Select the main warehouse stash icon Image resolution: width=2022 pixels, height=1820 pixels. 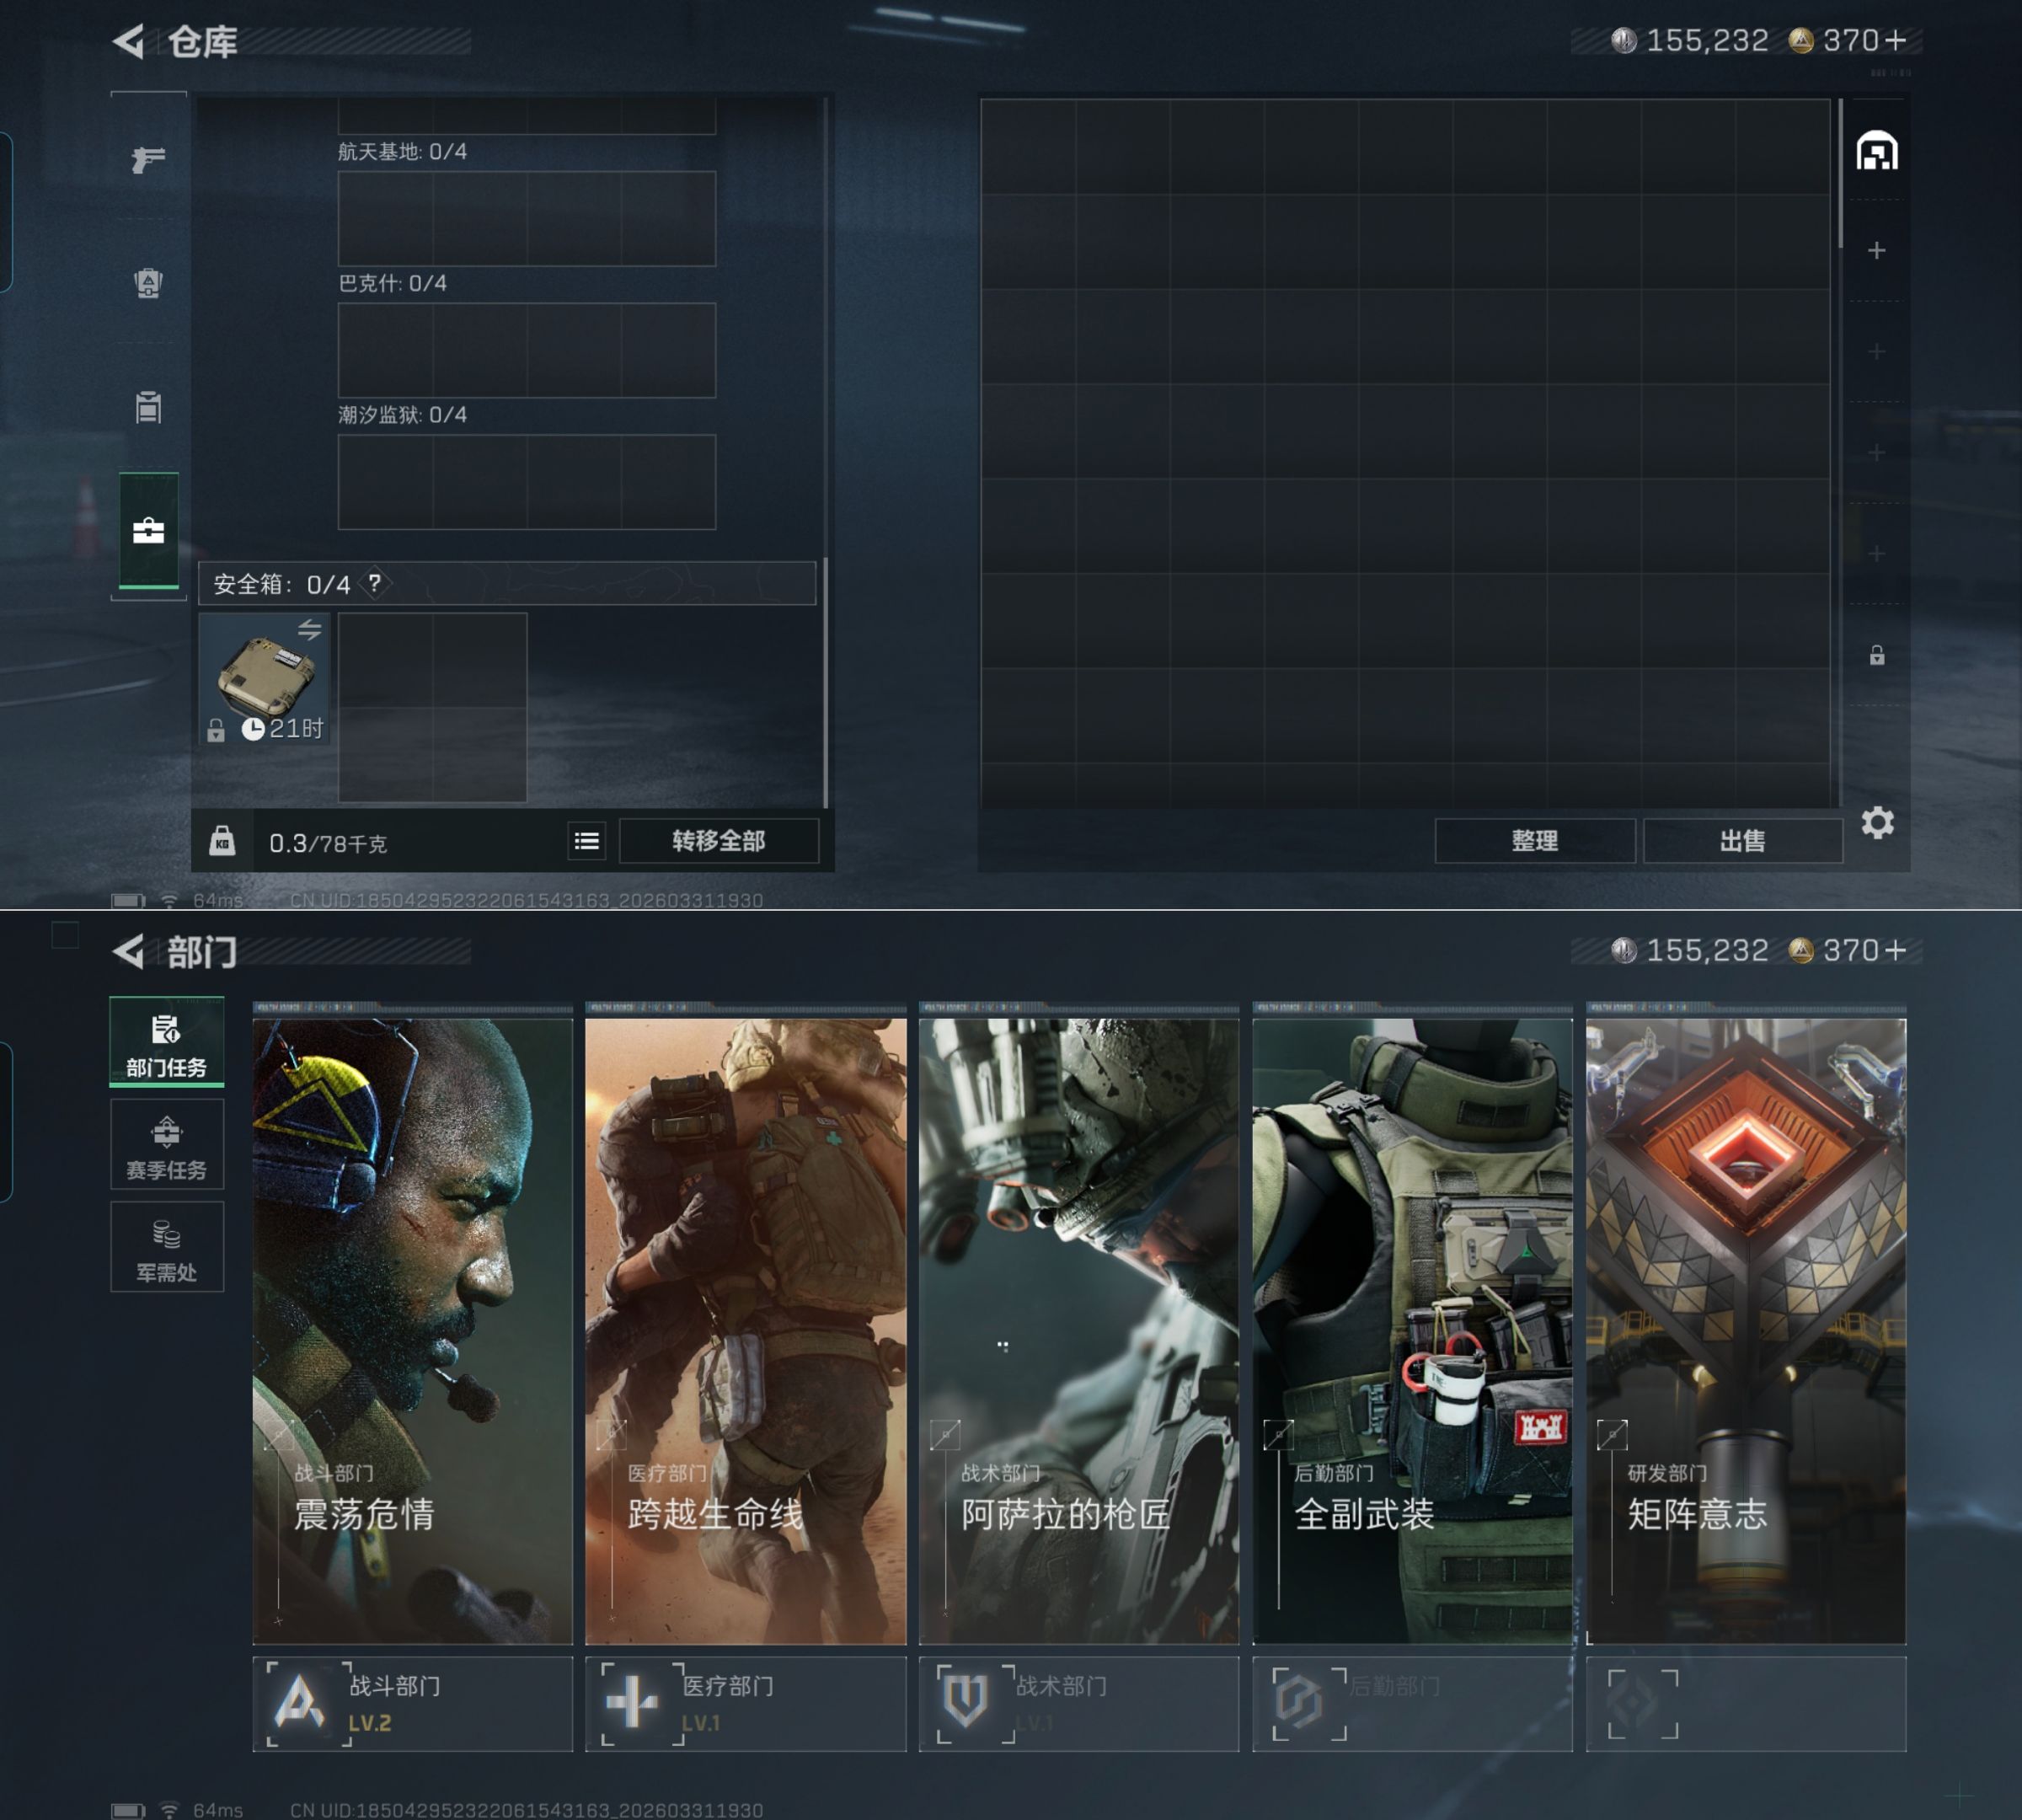click(1877, 151)
